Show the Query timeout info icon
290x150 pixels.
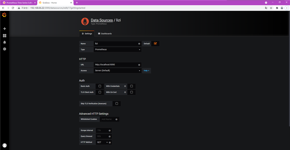(x=109, y=136)
